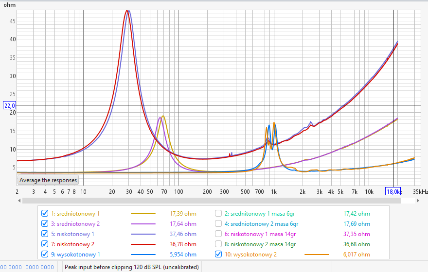
Task: Click the '17,42 ohm' value readout
Action: (357, 214)
